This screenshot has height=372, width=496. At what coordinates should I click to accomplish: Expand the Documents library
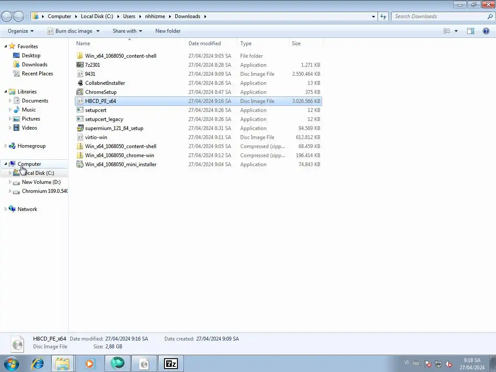(10, 101)
